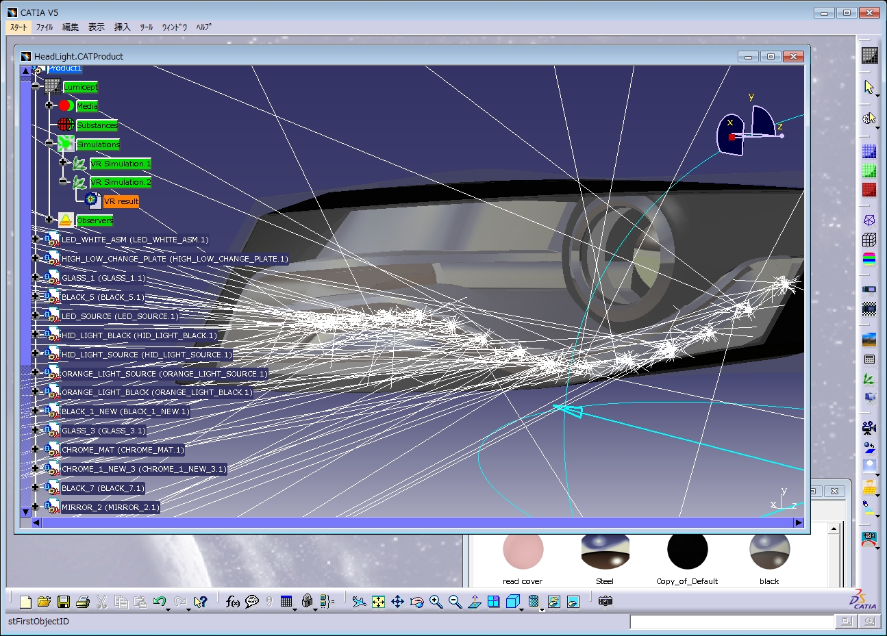Screen dimensions: 887x636
Task: Pick the read cover material thumbnail
Action: click(523, 551)
